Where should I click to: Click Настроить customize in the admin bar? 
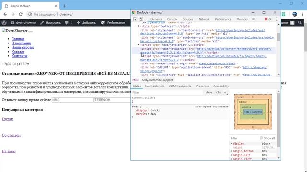(50, 23)
